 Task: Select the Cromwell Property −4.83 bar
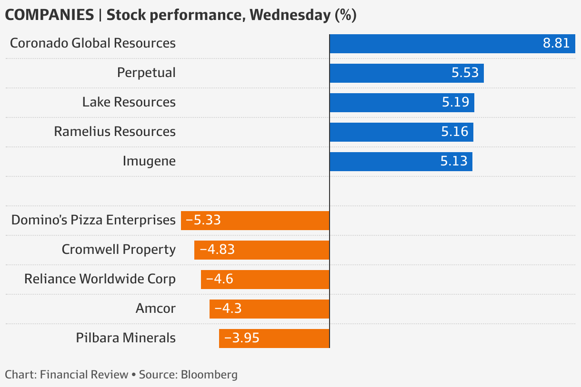pyautogui.click(x=261, y=250)
